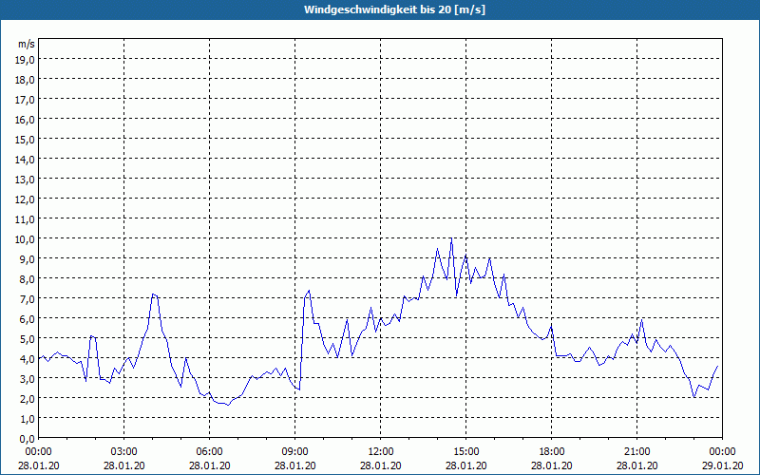Viewport: 760px width, 475px height.
Task: Select the '13,0' y-axis value
Action: [x=26, y=179]
